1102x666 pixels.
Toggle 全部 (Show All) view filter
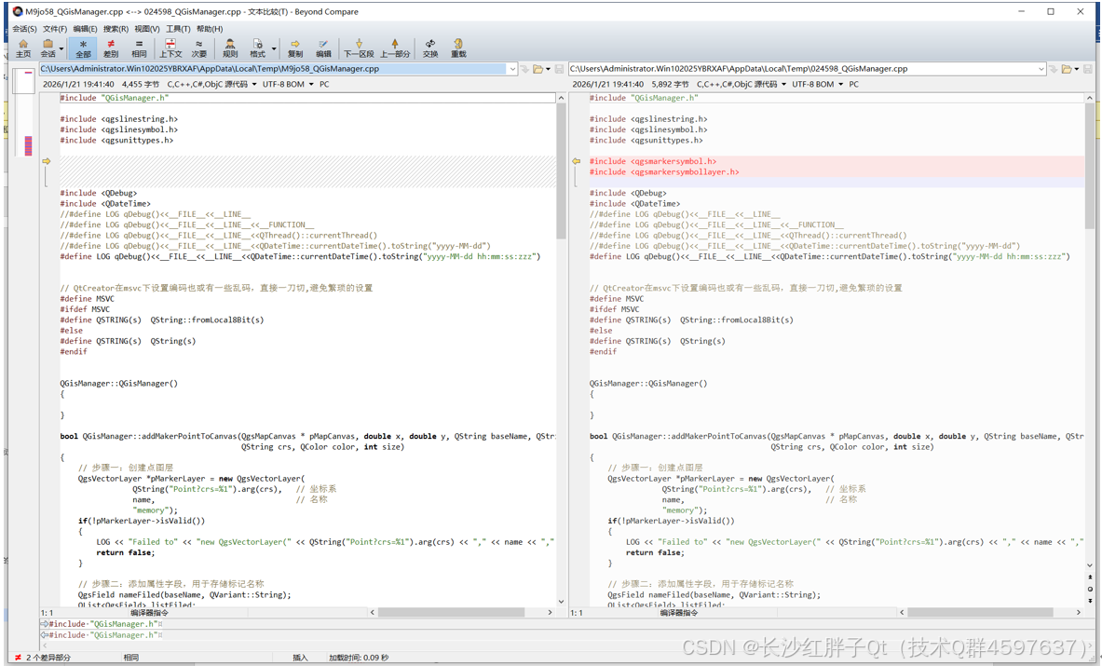point(83,48)
